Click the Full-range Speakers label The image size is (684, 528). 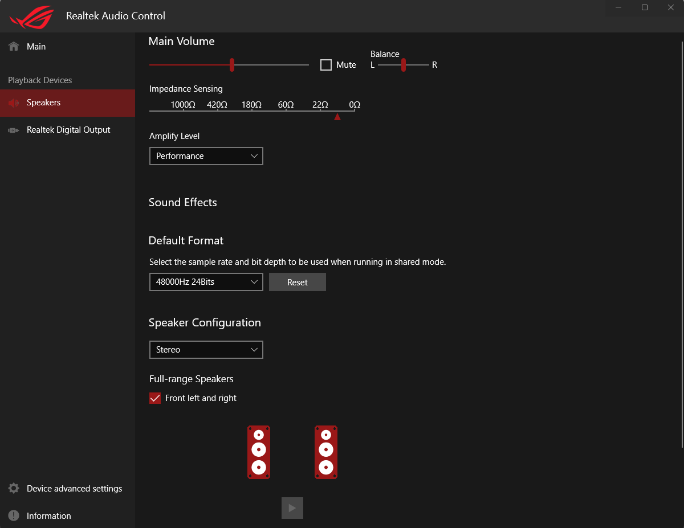coord(192,379)
